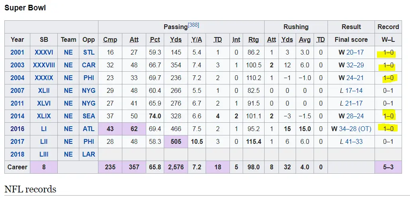Click the Super Bowl LIII link
Screen dimensions: 410x198
pyautogui.click(x=44, y=154)
